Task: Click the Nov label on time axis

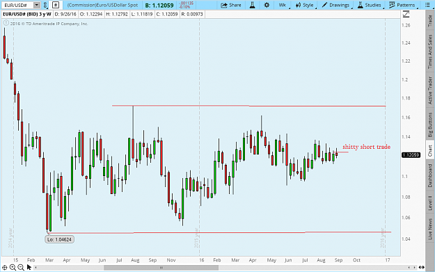Action: click(171, 260)
